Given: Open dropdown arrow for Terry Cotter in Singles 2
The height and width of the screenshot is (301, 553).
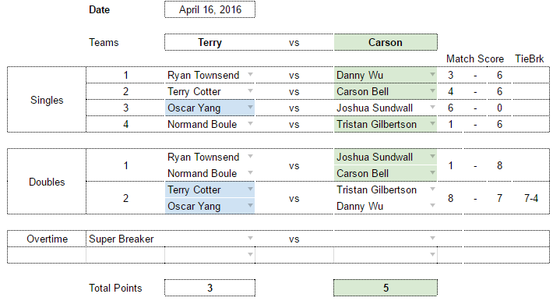Looking at the screenshot, I should click(250, 90).
